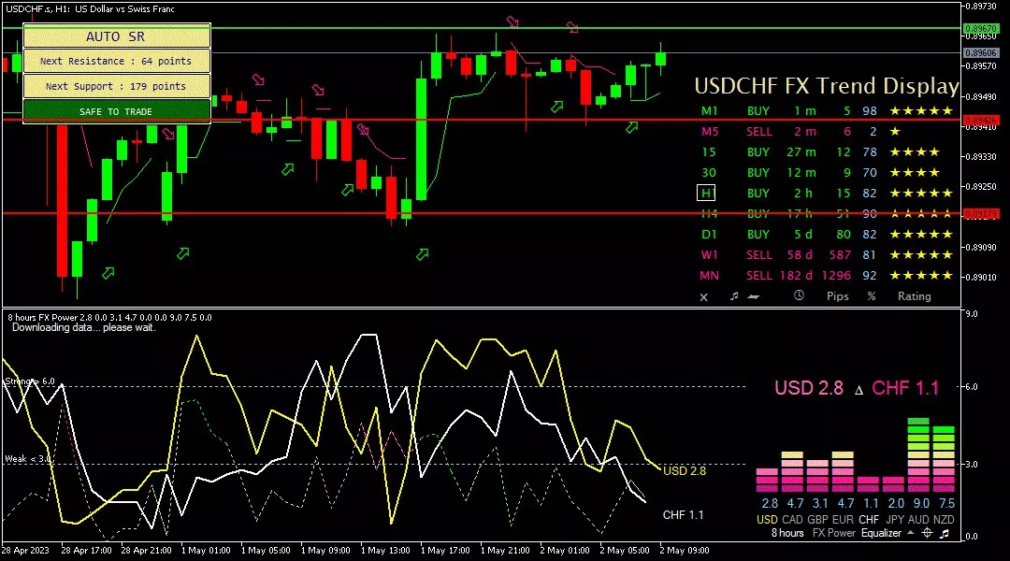Select the boxed H1 timeframe label

coord(707,193)
